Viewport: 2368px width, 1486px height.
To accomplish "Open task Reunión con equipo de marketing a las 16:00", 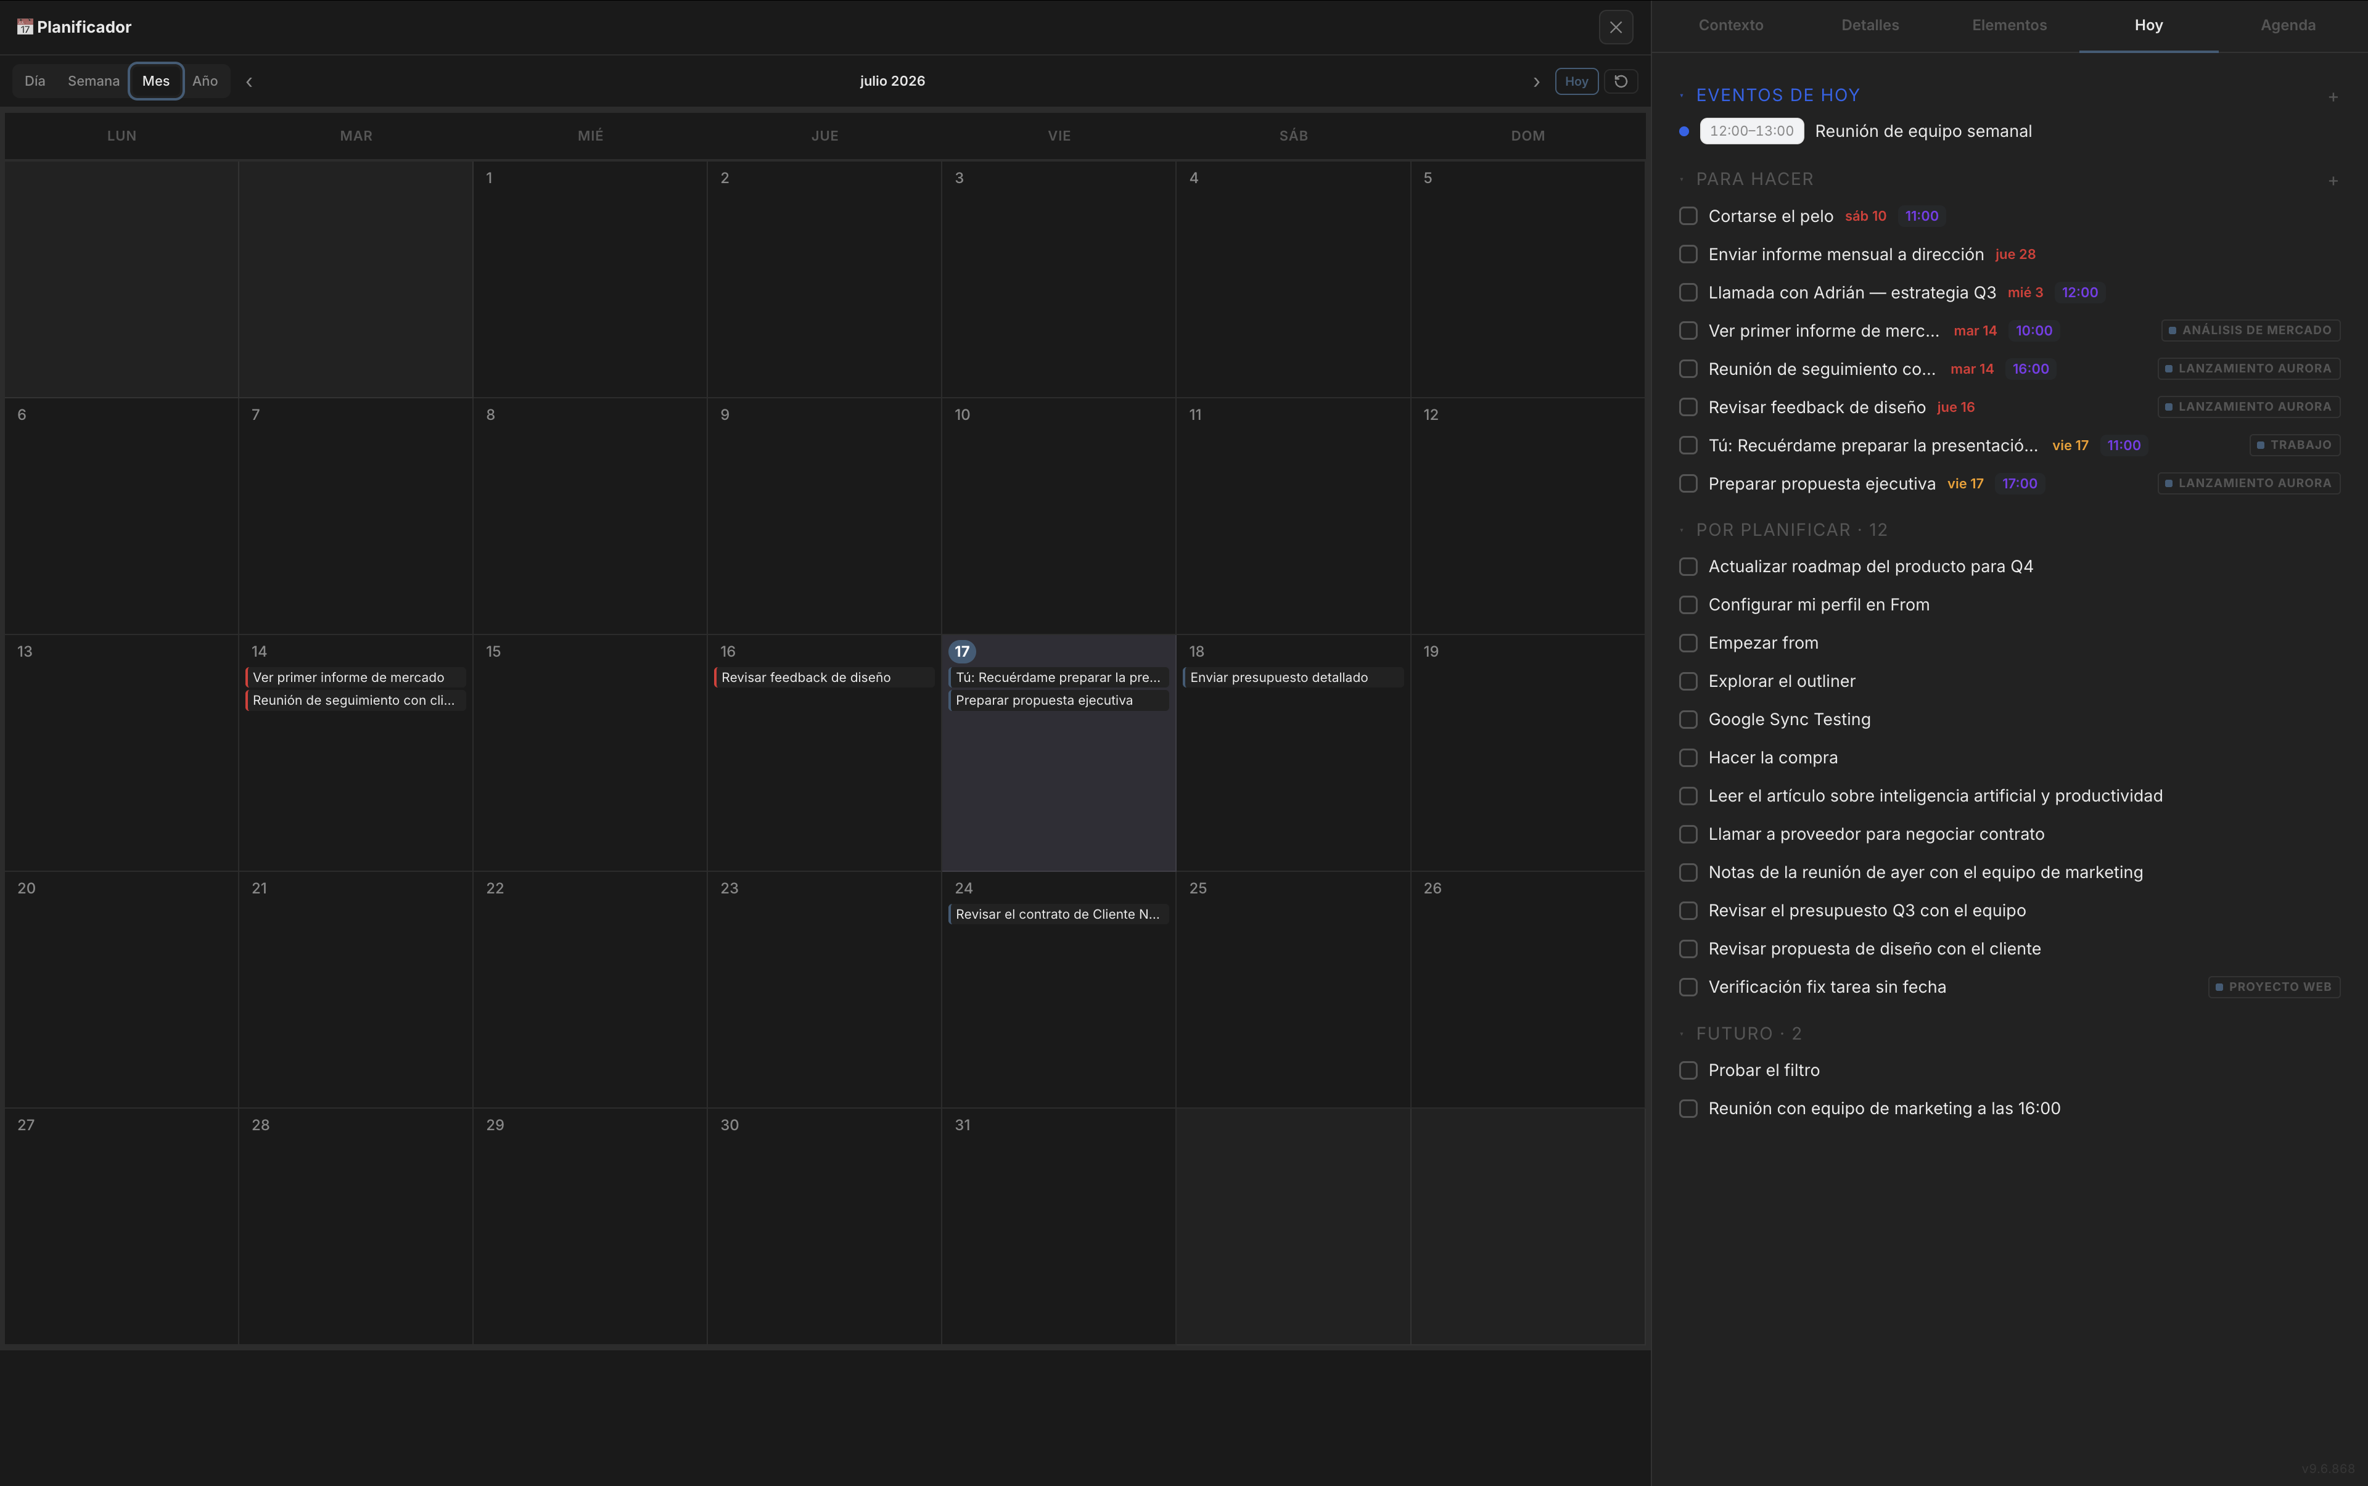I will (x=1883, y=1109).
